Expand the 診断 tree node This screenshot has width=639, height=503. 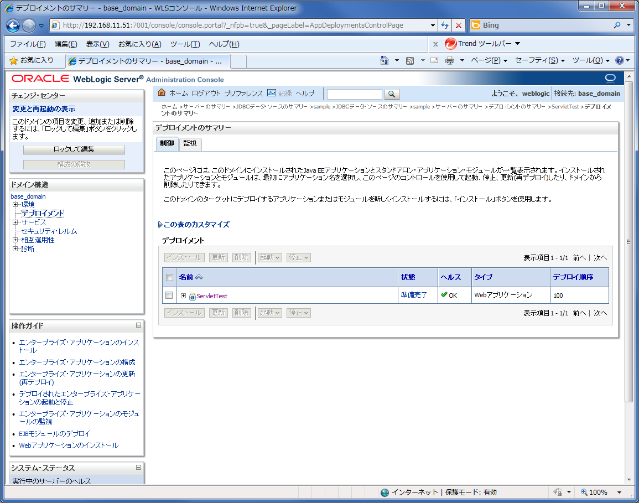[15, 248]
